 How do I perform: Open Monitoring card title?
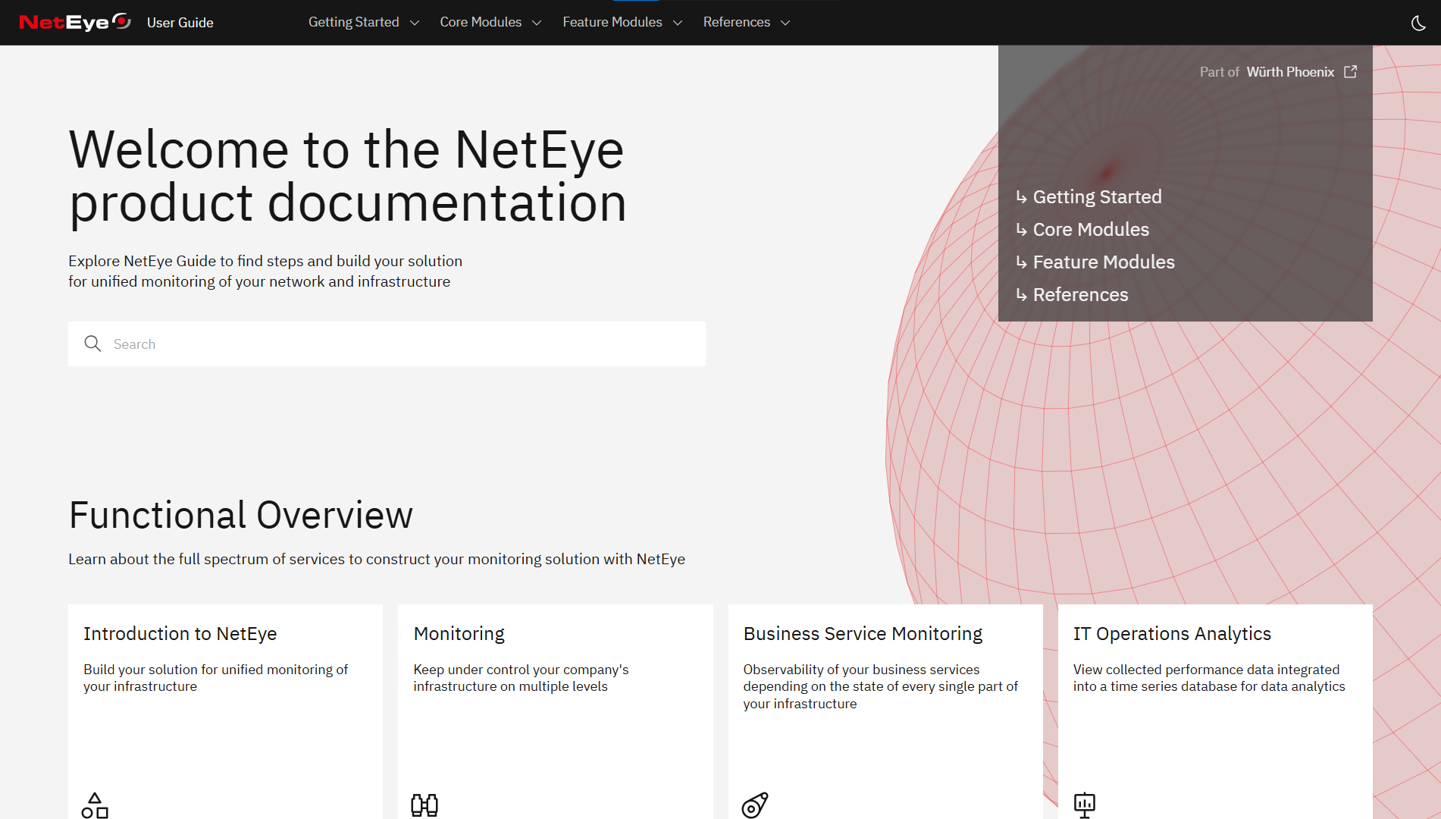click(x=459, y=634)
